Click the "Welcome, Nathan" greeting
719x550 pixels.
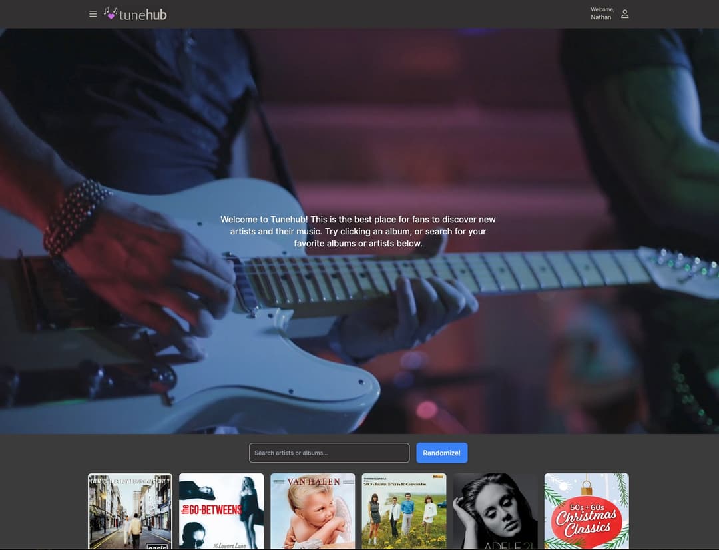(x=601, y=13)
